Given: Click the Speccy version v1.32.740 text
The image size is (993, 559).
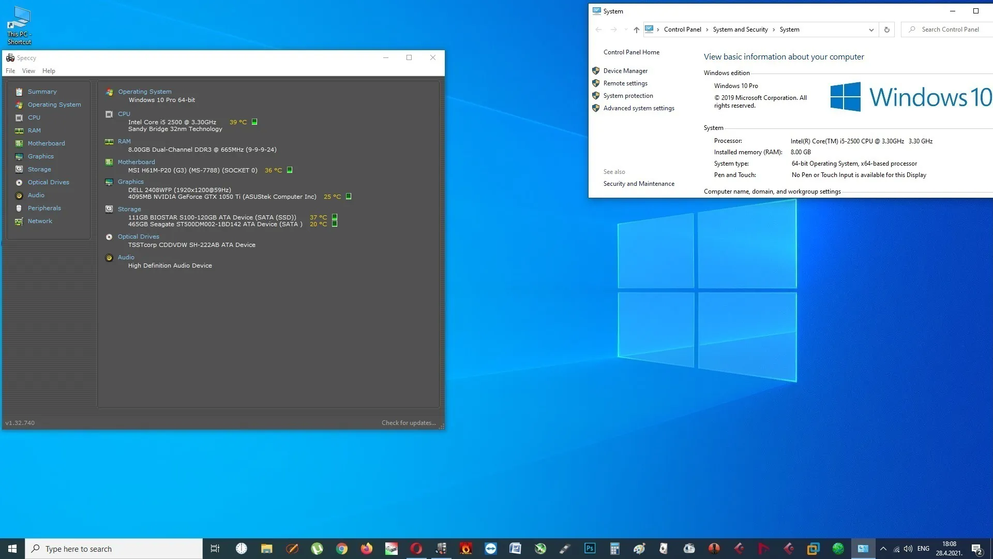Looking at the screenshot, I should click(x=20, y=423).
